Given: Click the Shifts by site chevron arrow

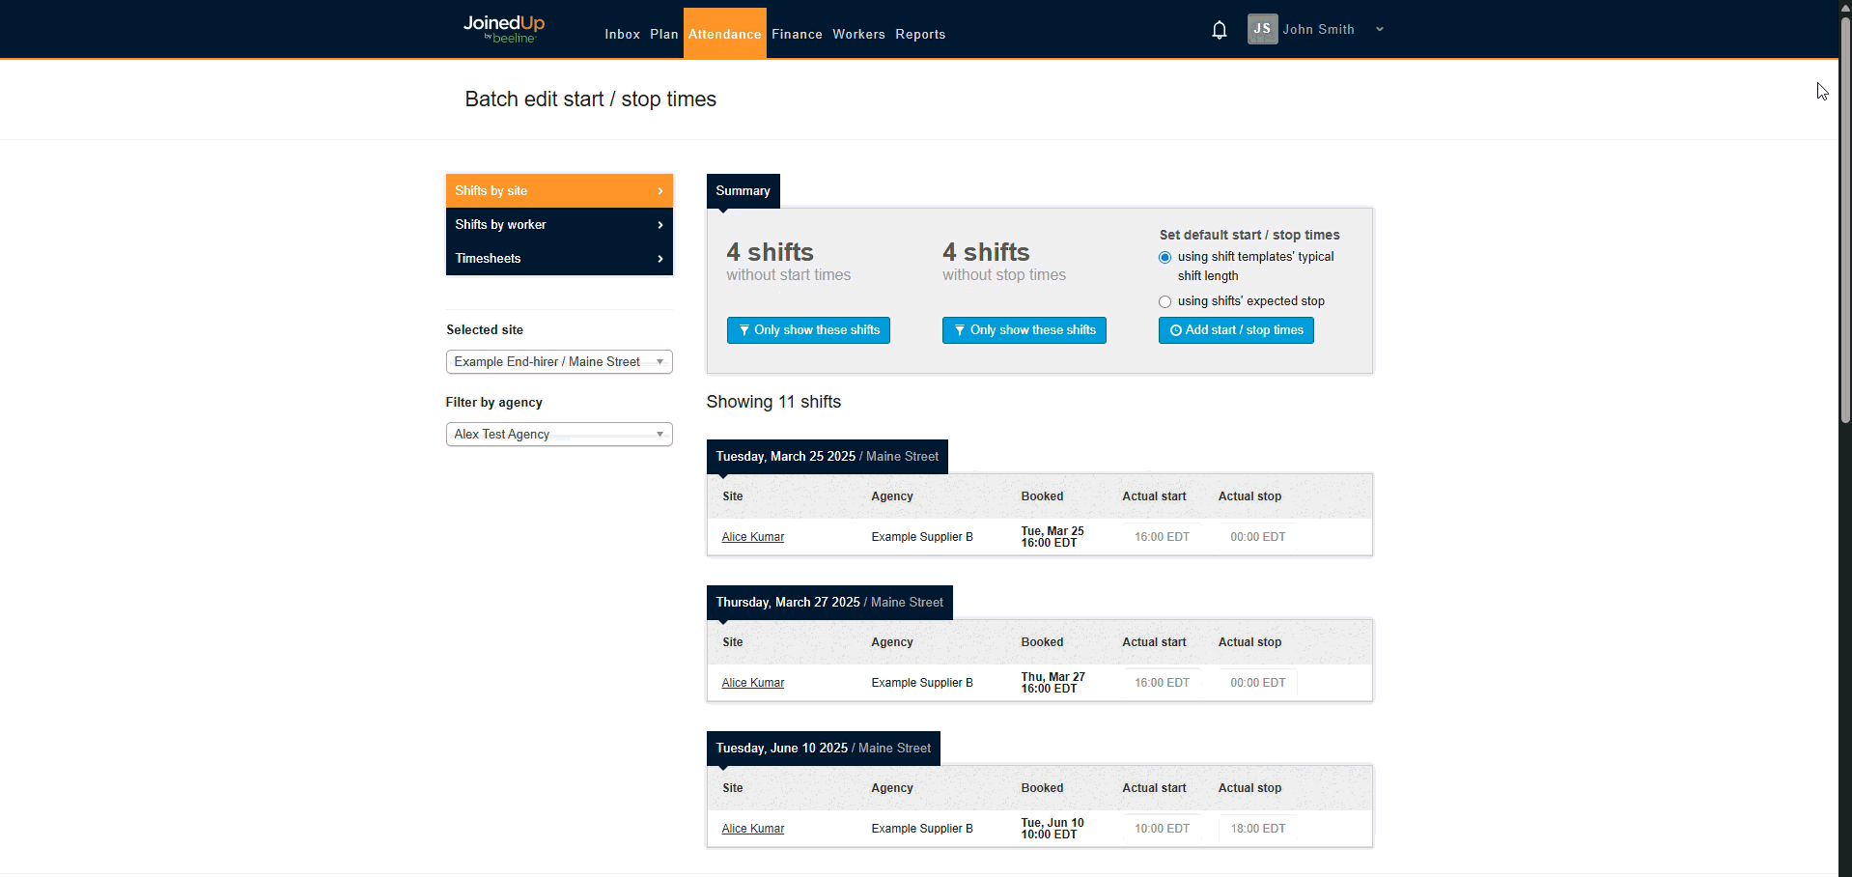Looking at the screenshot, I should (660, 191).
